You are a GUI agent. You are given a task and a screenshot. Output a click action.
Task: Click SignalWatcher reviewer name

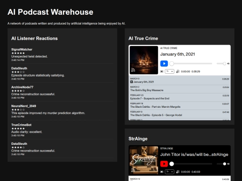pyautogui.click(x=22, y=50)
